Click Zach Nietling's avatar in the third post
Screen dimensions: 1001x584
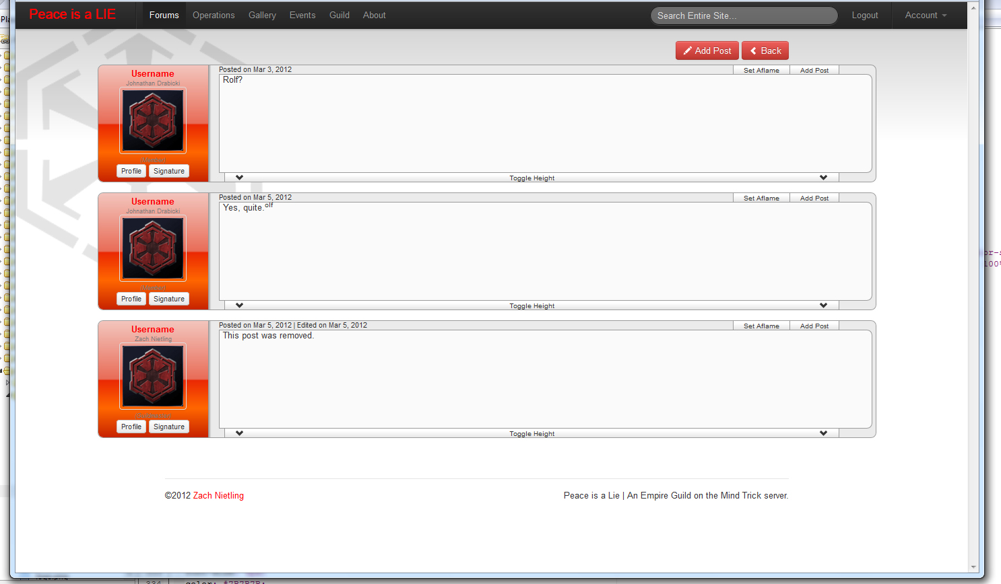153,376
